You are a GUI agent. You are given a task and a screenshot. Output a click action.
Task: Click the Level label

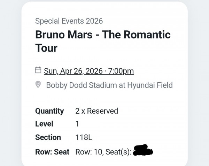coord(44,124)
